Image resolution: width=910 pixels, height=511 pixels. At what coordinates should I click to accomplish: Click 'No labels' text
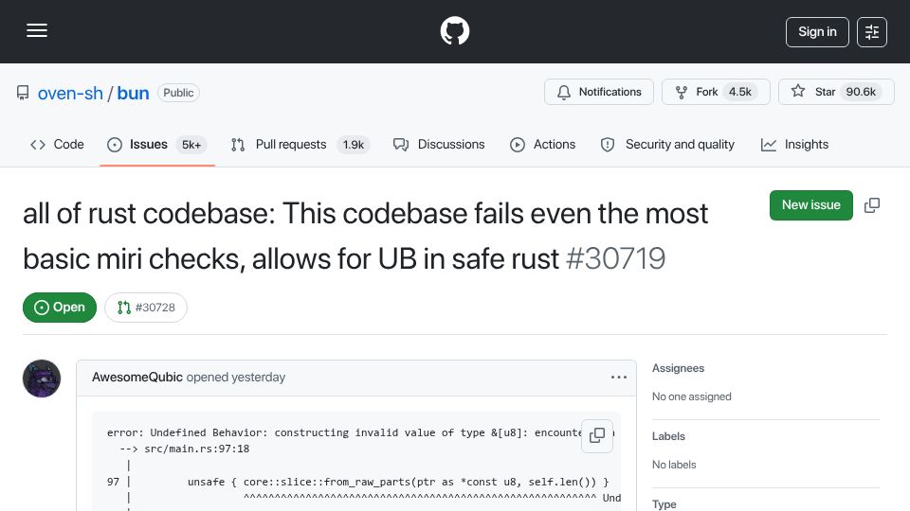click(x=674, y=465)
